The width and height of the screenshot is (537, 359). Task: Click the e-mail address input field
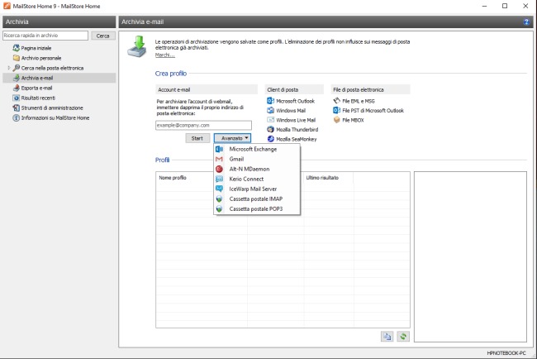tap(203, 125)
